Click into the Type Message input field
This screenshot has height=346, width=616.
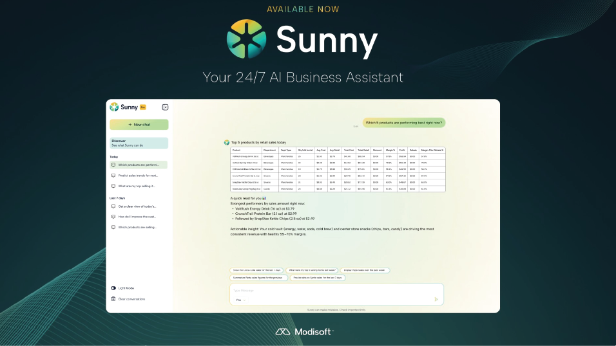click(x=336, y=291)
